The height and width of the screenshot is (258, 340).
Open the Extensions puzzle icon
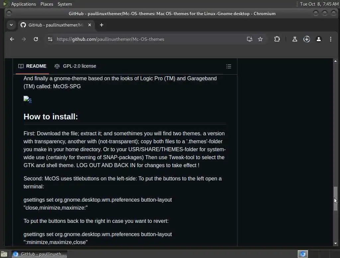(x=277, y=39)
